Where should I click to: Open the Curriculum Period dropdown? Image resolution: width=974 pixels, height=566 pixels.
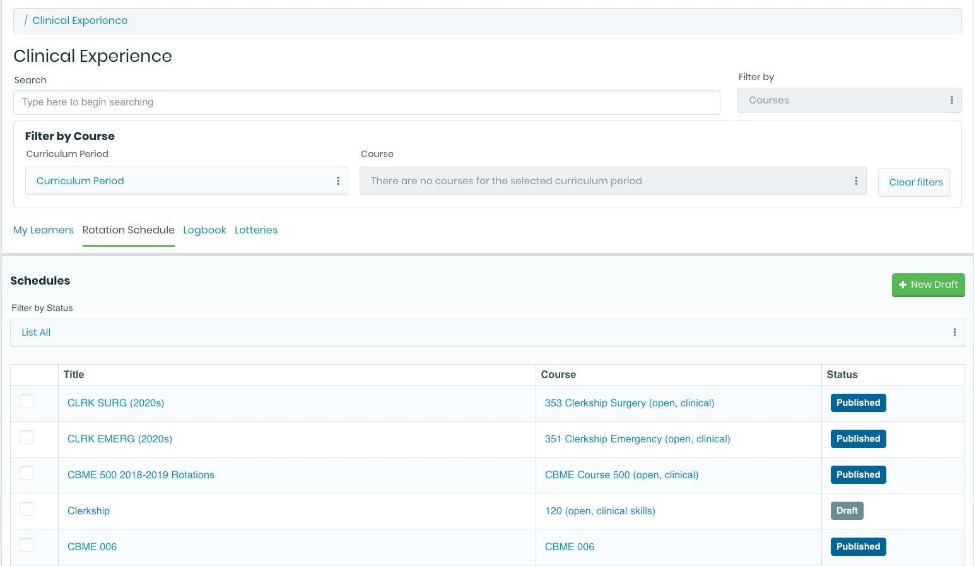[x=186, y=181]
